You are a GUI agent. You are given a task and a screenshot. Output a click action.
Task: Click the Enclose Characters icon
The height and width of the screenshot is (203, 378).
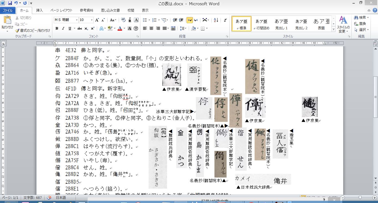[136, 28]
